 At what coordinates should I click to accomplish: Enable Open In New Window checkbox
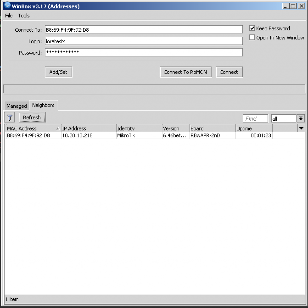(252, 38)
